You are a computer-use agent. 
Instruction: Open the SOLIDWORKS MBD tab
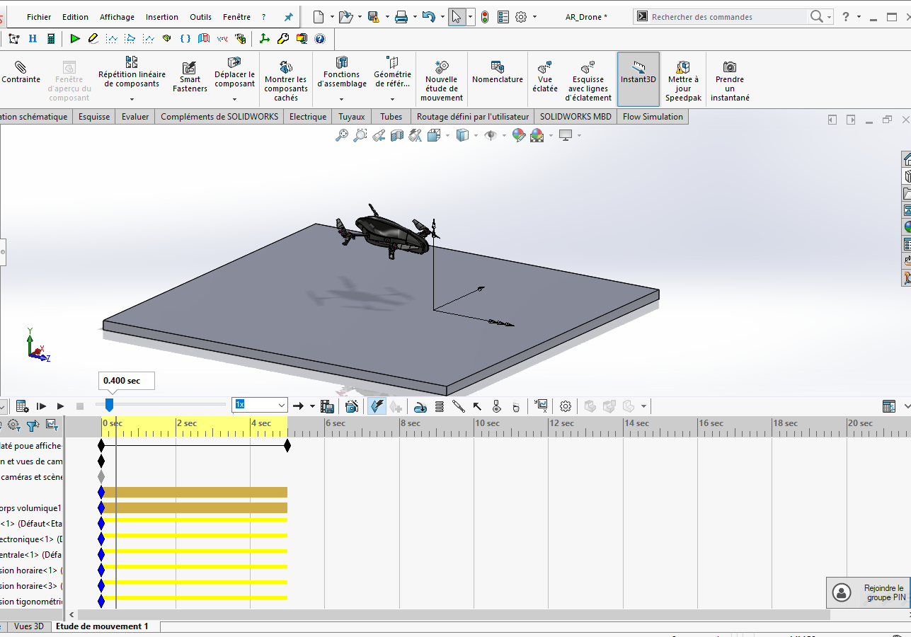(575, 117)
